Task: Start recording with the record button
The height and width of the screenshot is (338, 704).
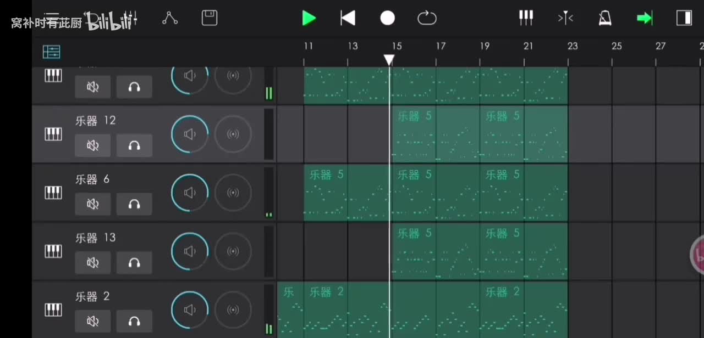Action: click(x=388, y=18)
